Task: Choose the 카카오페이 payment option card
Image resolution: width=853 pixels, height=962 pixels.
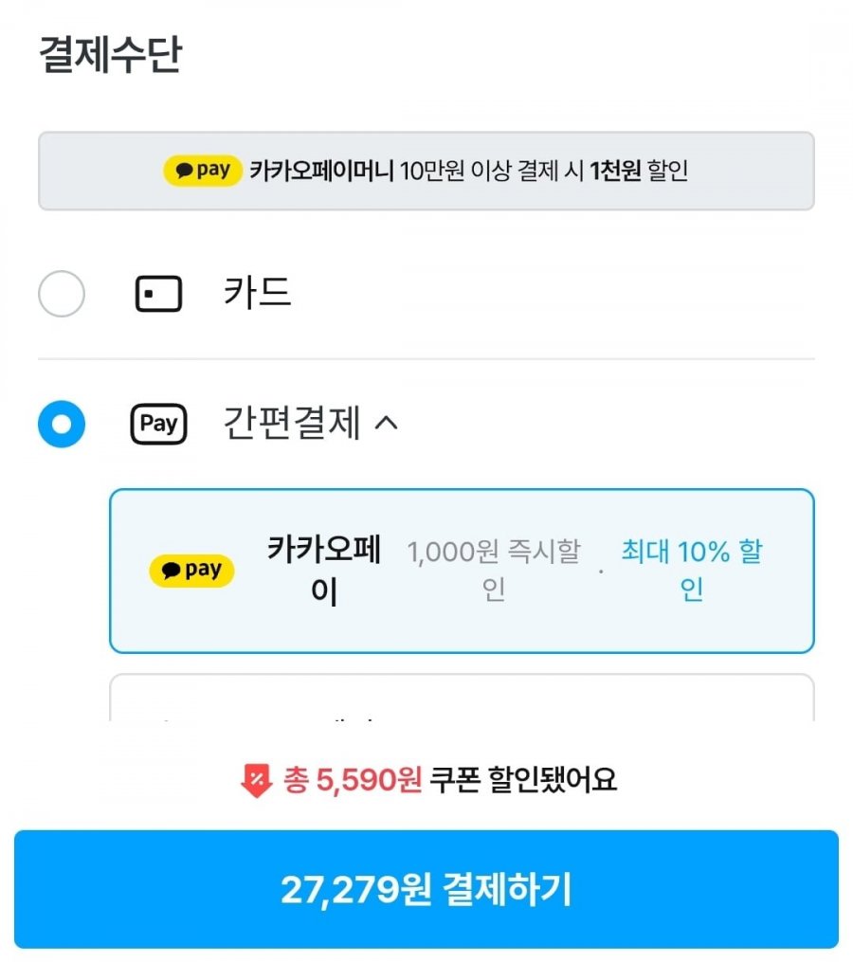Action: tap(462, 572)
